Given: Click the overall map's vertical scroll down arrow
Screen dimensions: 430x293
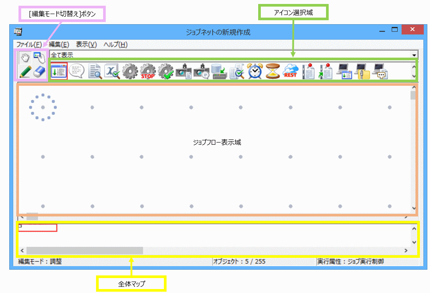Looking at the screenshot, I should click(414, 242).
